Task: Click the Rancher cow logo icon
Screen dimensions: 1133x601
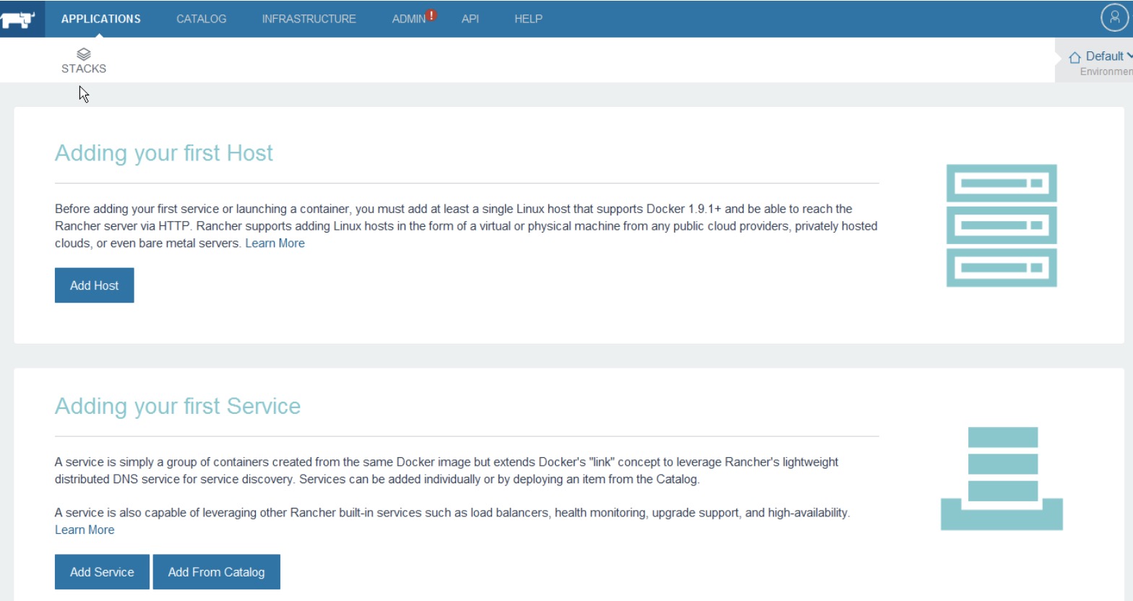Action: pyautogui.click(x=17, y=19)
